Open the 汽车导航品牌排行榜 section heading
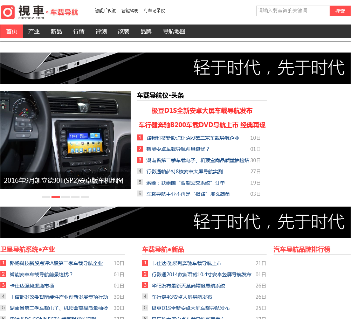The image size is (351, 319). point(302,249)
